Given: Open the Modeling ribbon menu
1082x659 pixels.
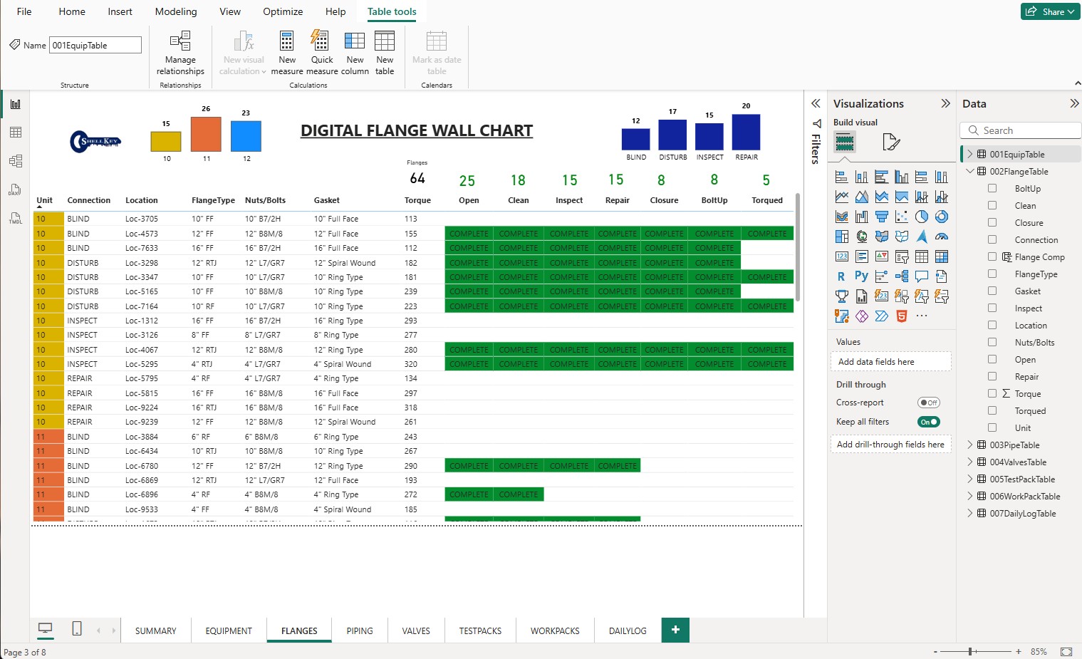Looking at the screenshot, I should pyautogui.click(x=175, y=11).
